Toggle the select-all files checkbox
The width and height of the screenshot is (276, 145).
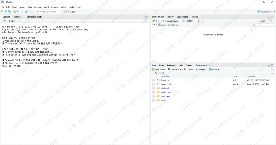pos(152,73)
